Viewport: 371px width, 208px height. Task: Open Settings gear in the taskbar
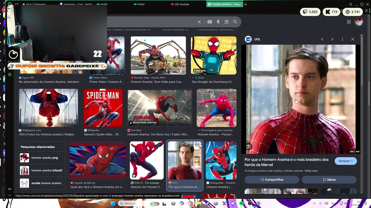point(258,203)
